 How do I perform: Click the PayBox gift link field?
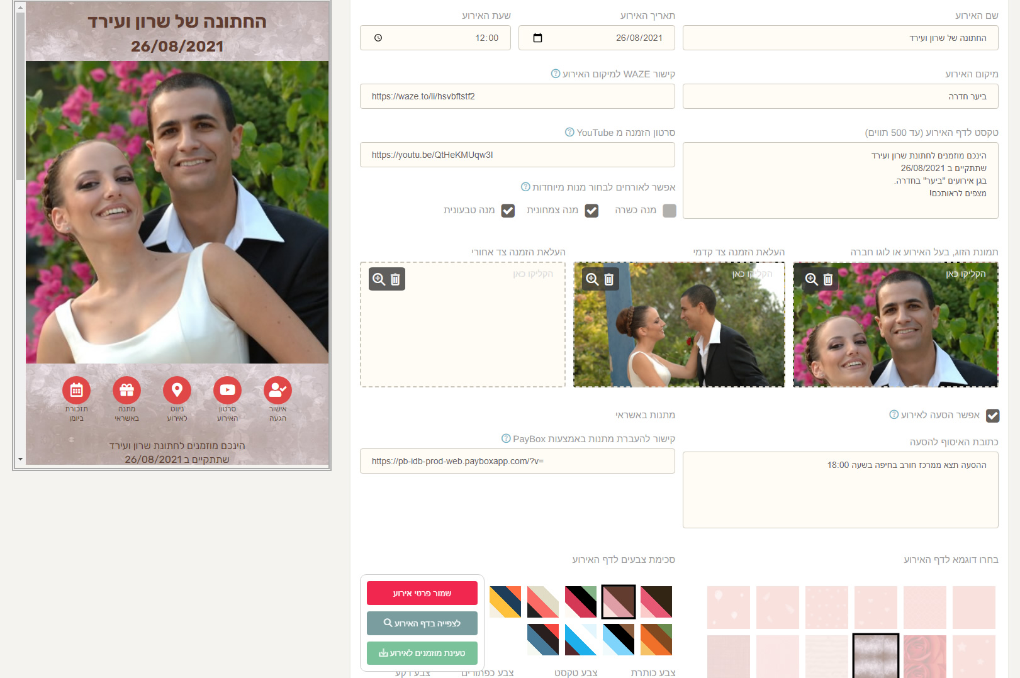point(517,461)
